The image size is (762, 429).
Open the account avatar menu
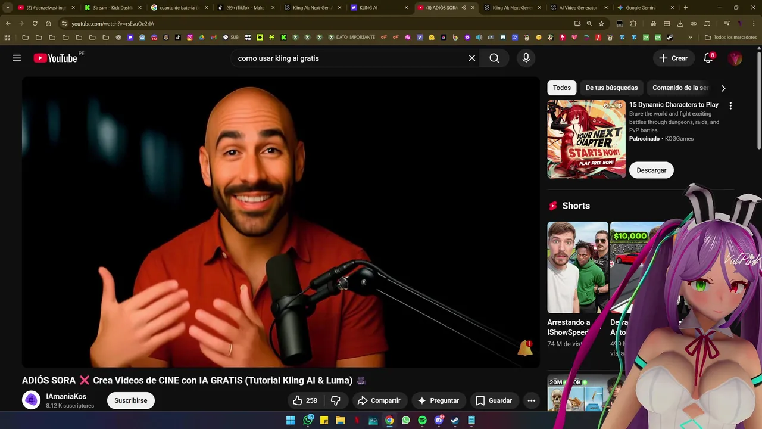click(735, 58)
